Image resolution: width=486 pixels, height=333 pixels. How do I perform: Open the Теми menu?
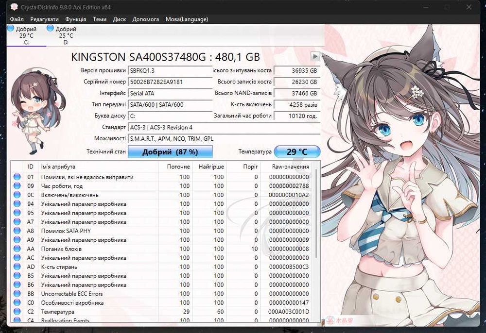click(100, 19)
